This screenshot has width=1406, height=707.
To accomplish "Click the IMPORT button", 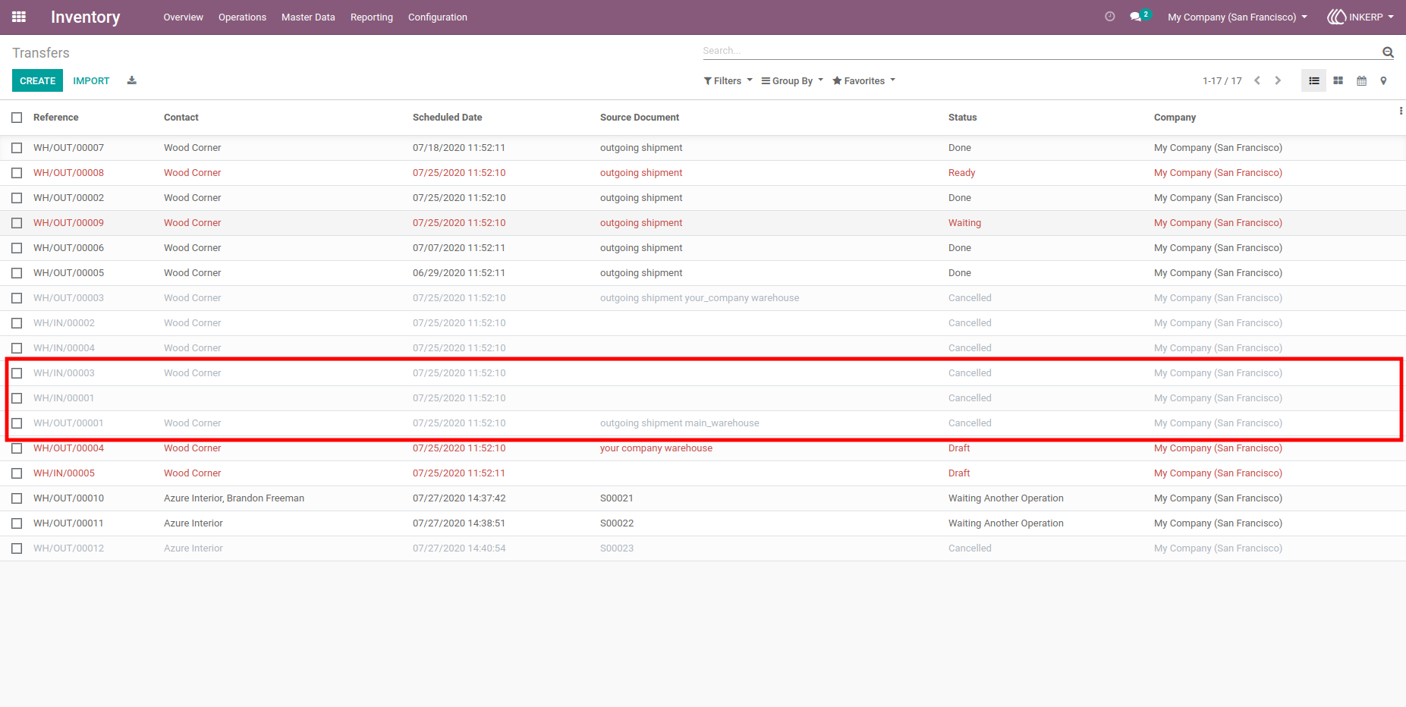I will pyautogui.click(x=91, y=80).
